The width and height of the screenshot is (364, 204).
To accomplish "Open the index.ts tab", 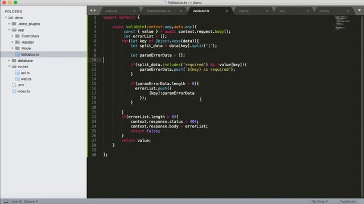I will point(111,11).
